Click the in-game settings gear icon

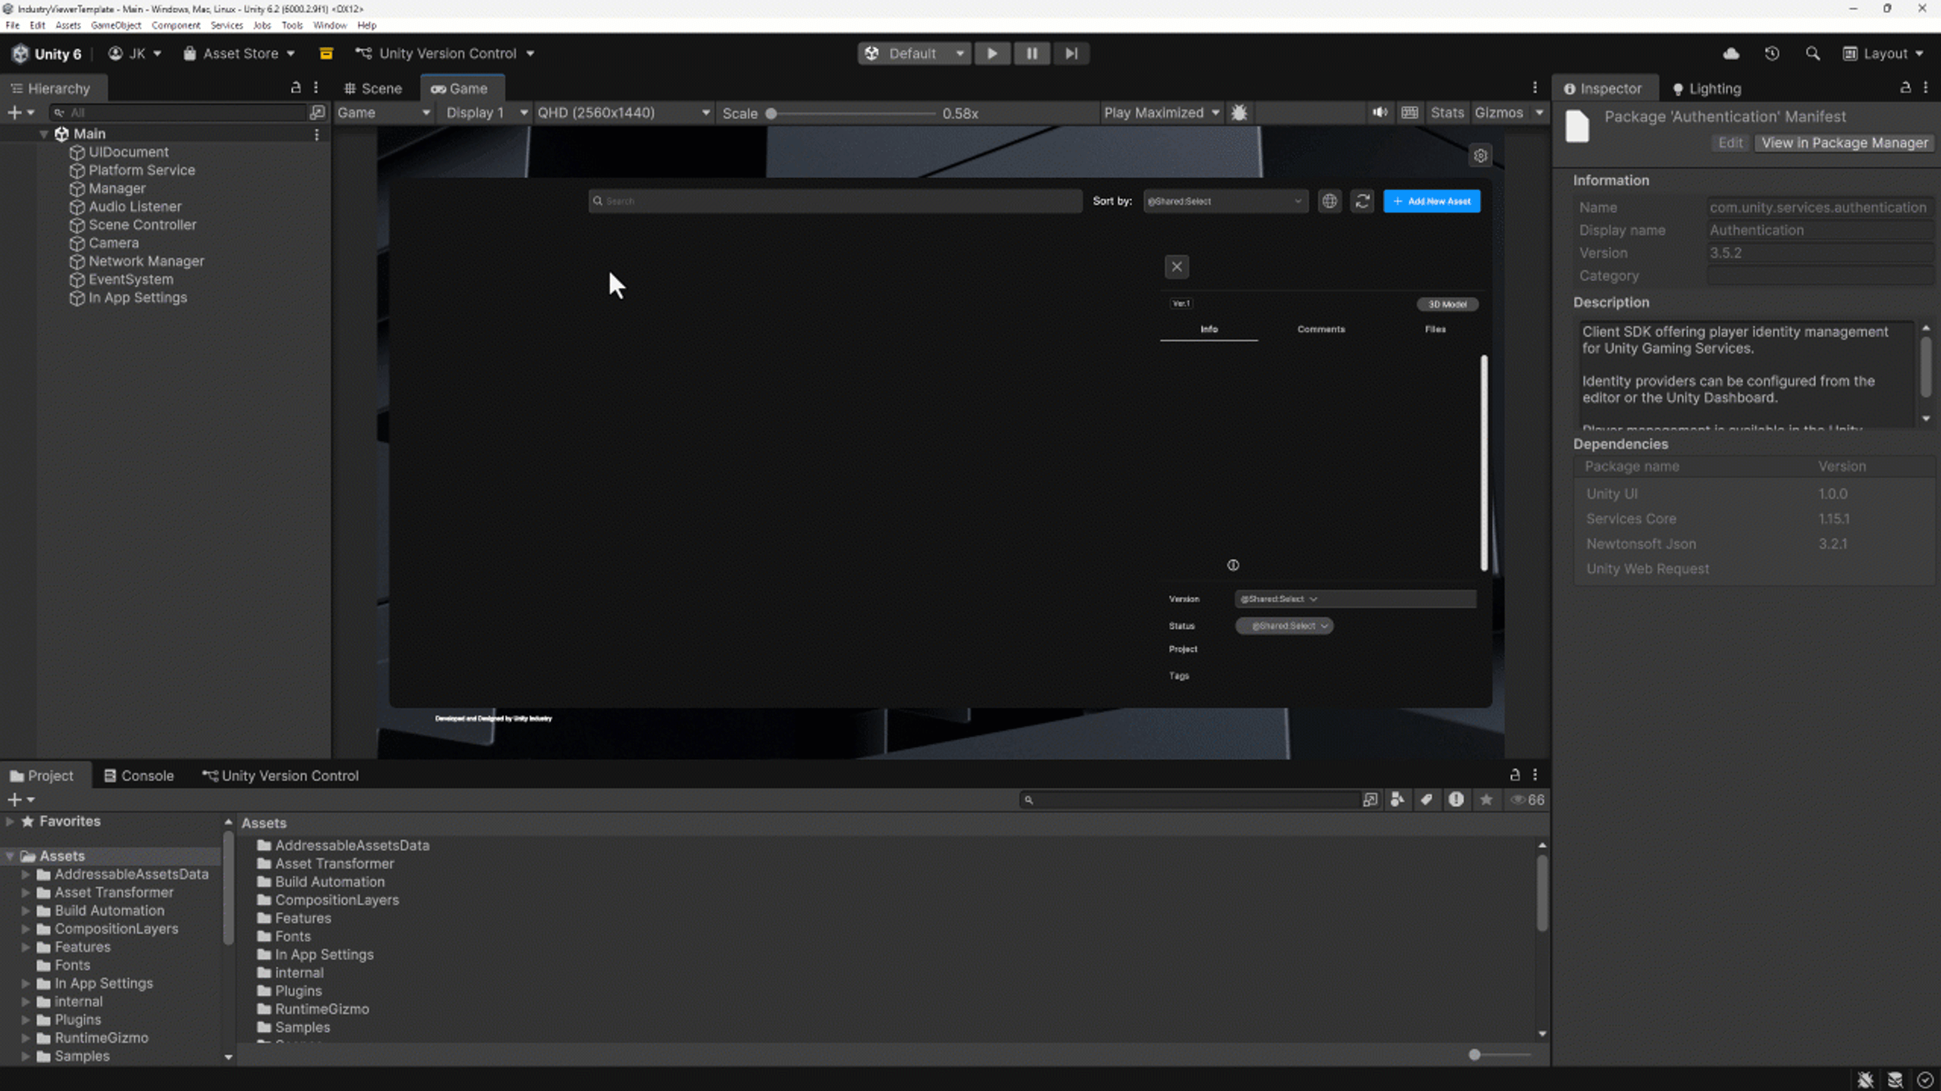click(1480, 156)
